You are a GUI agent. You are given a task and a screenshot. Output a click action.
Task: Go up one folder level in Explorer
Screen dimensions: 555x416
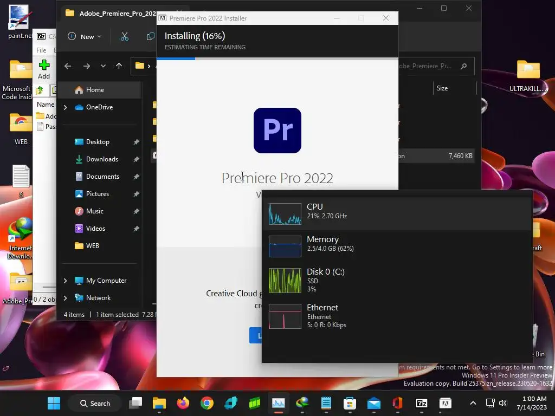(x=119, y=66)
